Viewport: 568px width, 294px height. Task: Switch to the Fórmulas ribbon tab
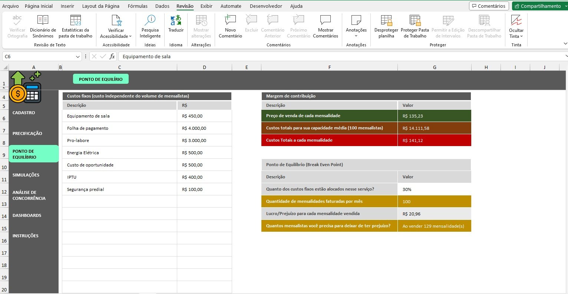pyautogui.click(x=138, y=6)
